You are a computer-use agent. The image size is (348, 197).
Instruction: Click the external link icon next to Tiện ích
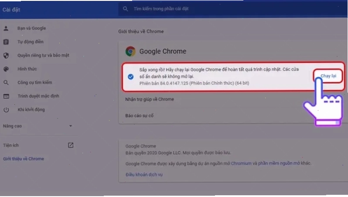click(x=71, y=145)
